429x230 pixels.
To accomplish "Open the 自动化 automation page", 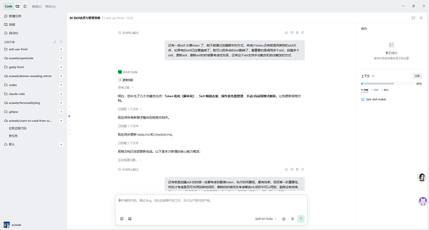I will coord(11,33).
